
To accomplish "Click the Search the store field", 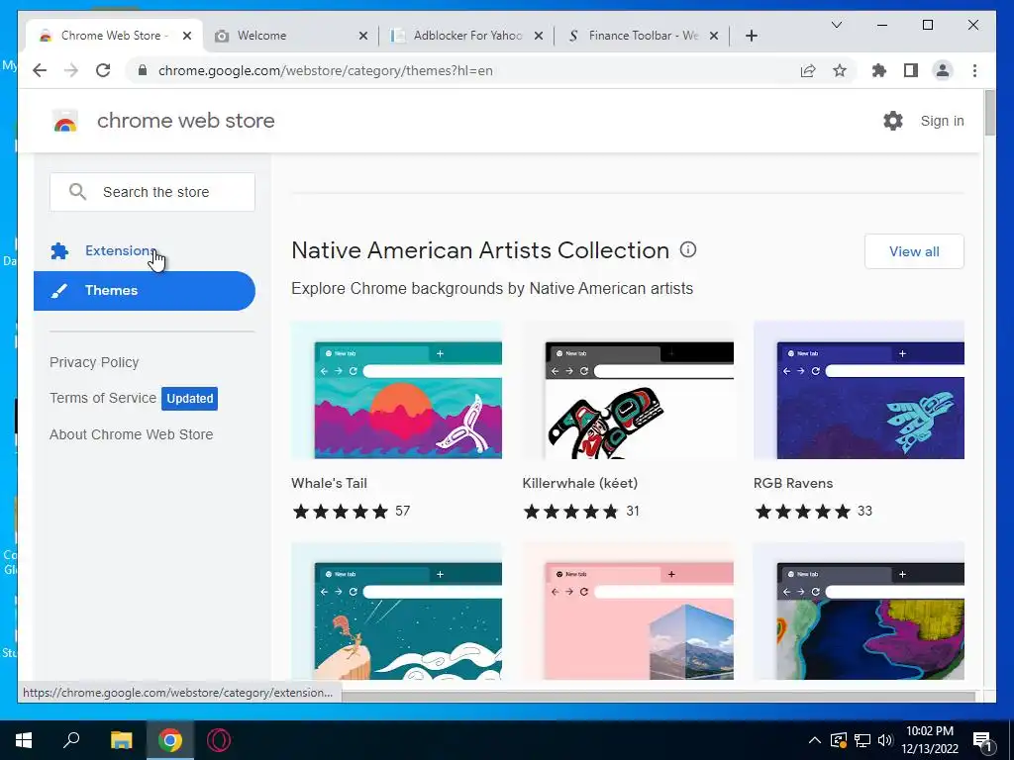I will tap(152, 192).
